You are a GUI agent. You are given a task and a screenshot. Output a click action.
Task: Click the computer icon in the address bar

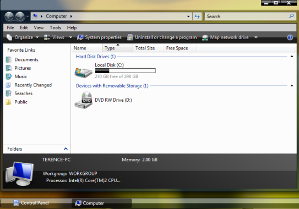tap(35, 16)
